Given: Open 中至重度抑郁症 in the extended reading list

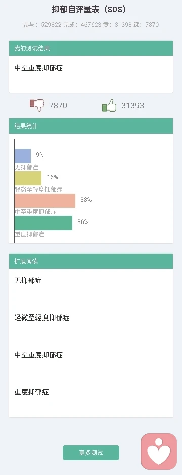Looking at the screenshot, I should tap(38, 355).
